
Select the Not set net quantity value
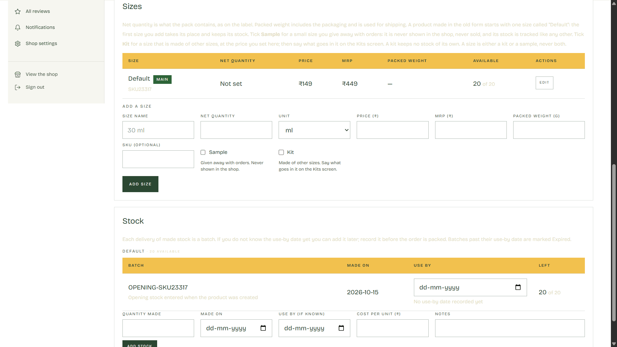[231, 84]
